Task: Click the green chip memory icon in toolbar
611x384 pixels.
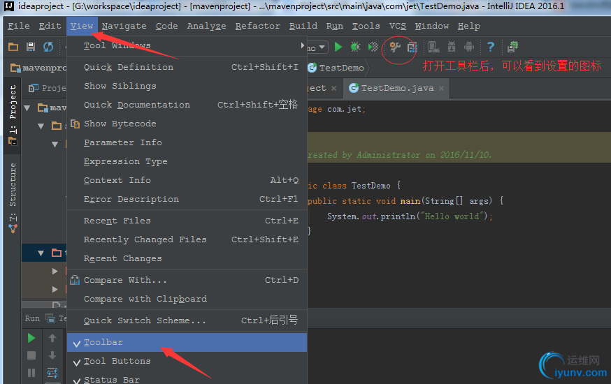Action: [512, 47]
